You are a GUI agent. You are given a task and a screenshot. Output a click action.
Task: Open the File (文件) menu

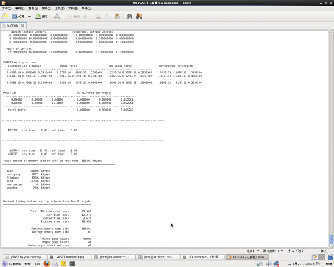click(x=7, y=8)
